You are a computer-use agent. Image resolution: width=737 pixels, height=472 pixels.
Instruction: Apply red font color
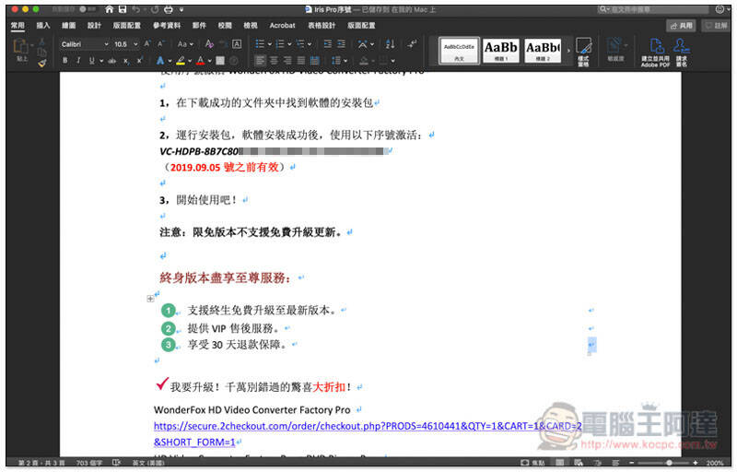pos(201,60)
